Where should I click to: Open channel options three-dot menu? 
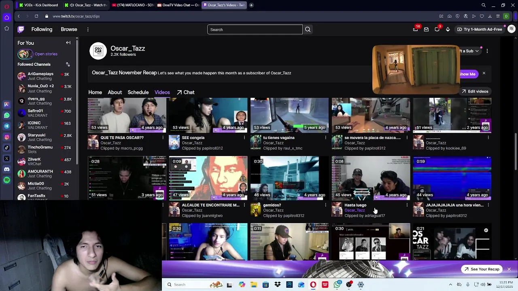pos(487,51)
